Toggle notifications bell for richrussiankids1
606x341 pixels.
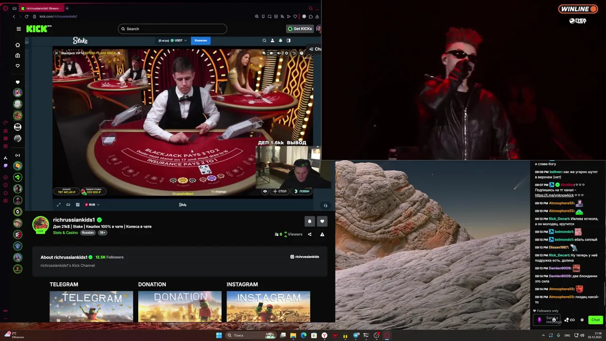coord(310,221)
